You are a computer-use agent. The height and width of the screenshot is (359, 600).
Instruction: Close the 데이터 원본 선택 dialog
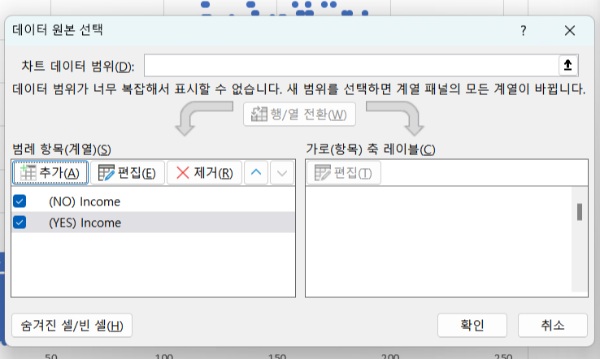pyautogui.click(x=570, y=31)
